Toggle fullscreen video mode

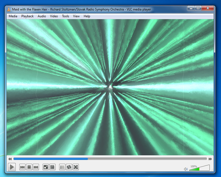click(46, 167)
